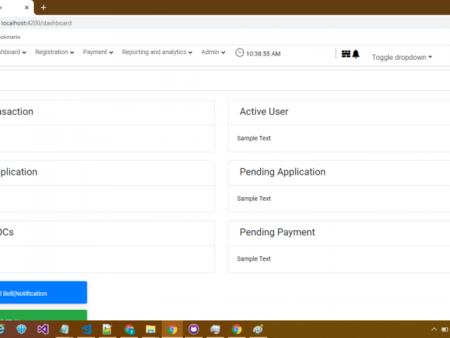Open Reporting and analytics menu
Viewport: 450px width, 338px height.
coord(157,52)
